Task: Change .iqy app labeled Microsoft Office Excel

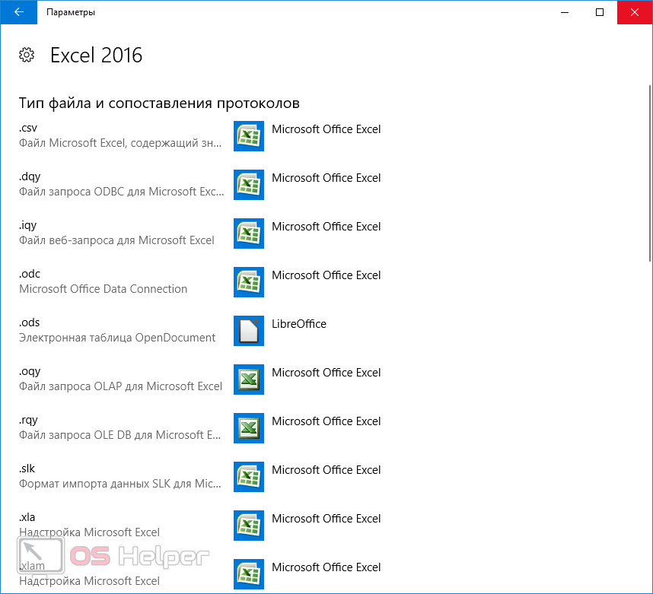Action: 326,227
